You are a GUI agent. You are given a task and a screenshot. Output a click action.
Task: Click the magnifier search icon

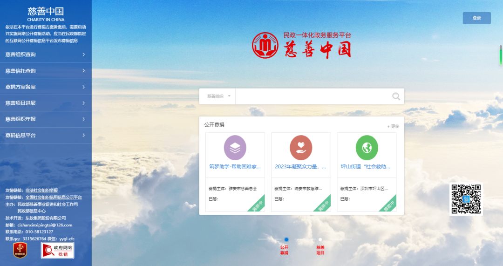(396, 96)
